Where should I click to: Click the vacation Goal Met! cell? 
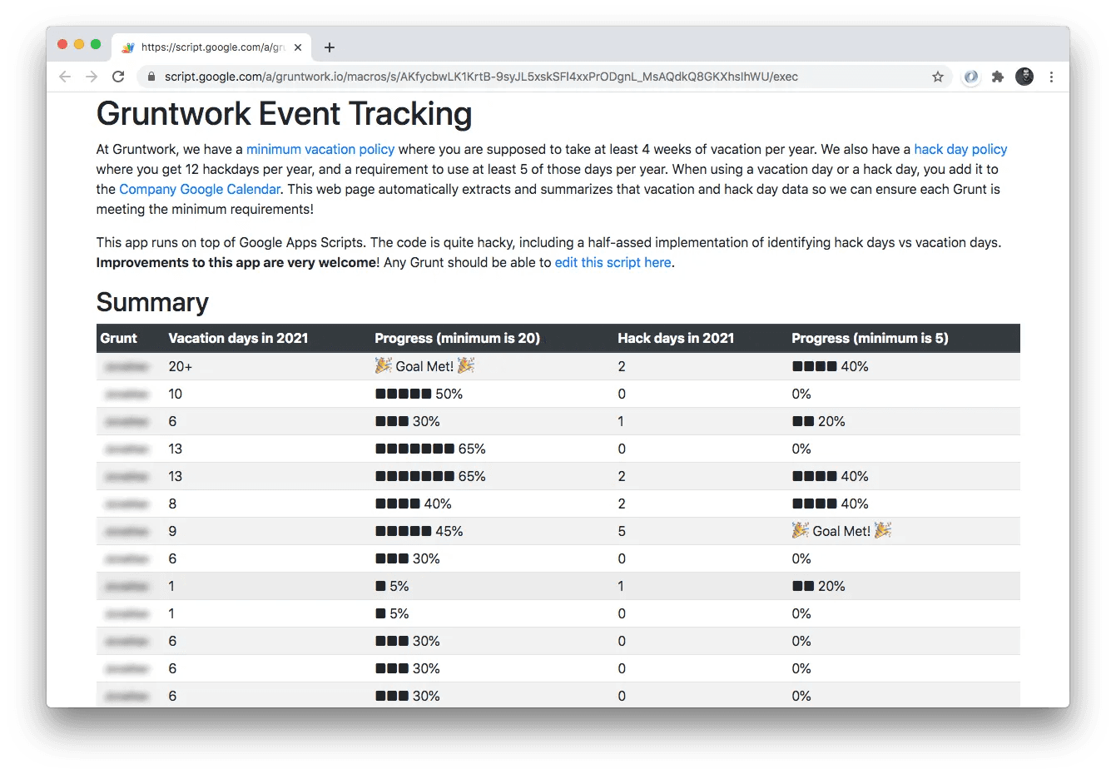424,366
